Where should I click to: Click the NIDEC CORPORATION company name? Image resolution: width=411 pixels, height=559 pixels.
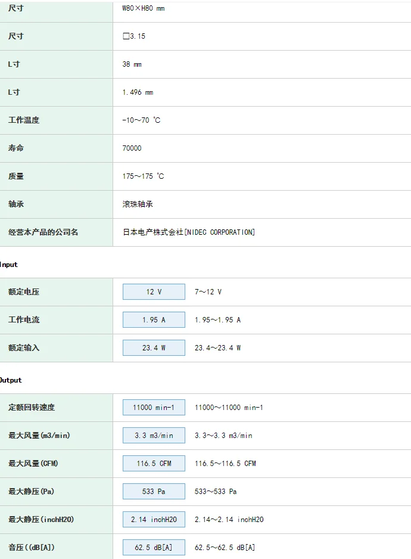(x=188, y=232)
